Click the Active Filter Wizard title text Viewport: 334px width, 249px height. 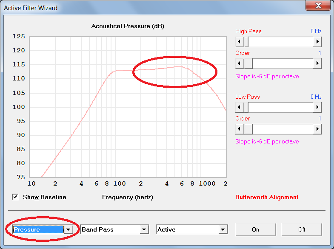coord(31,8)
